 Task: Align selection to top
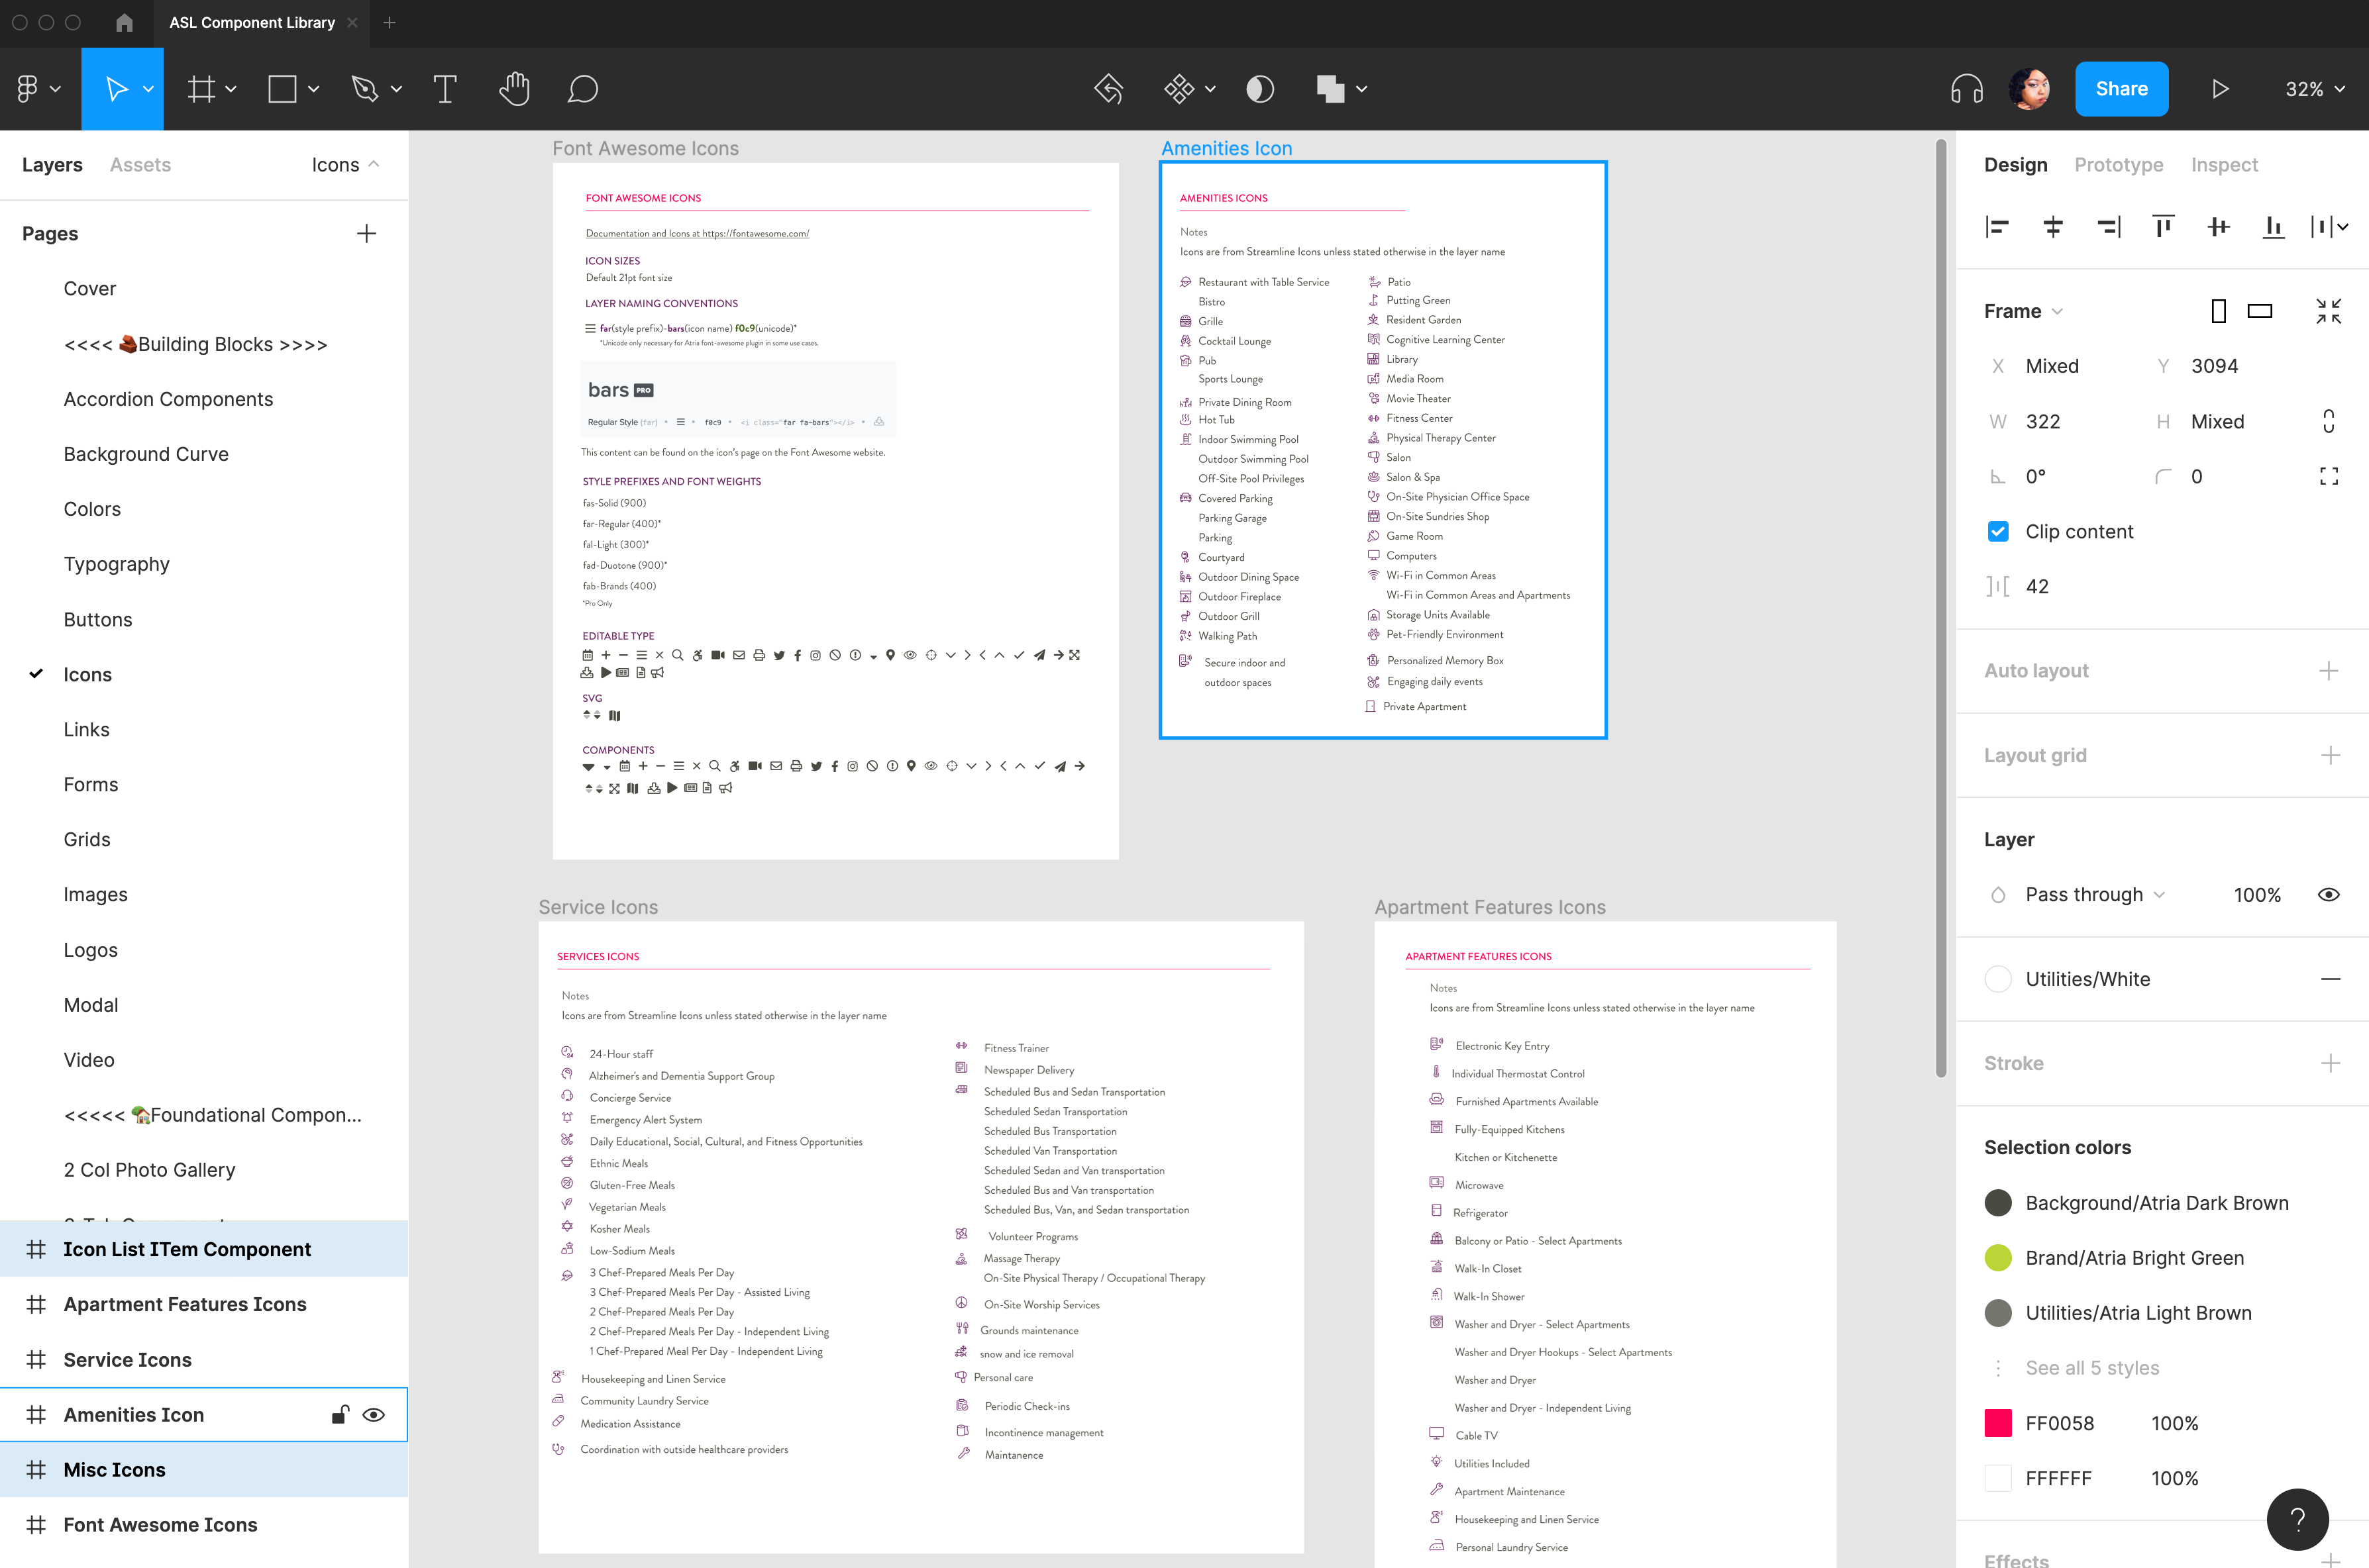tap(2163, 227)
